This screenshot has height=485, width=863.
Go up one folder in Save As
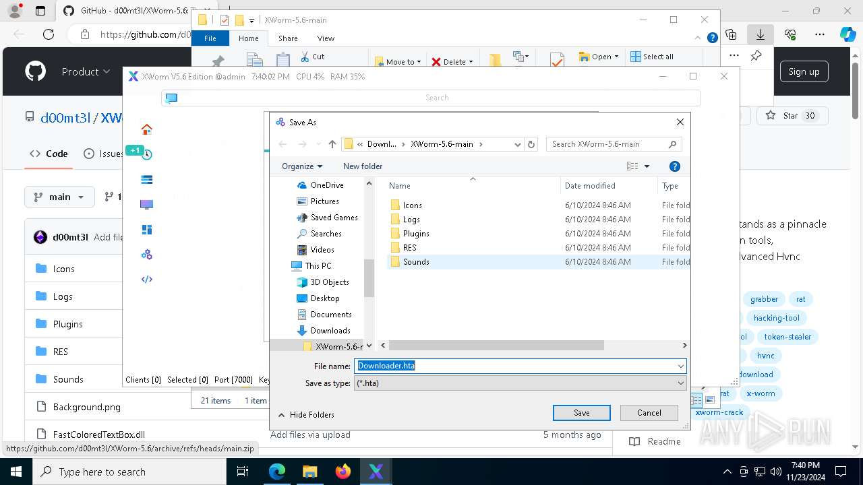click(x=332, y=144)
